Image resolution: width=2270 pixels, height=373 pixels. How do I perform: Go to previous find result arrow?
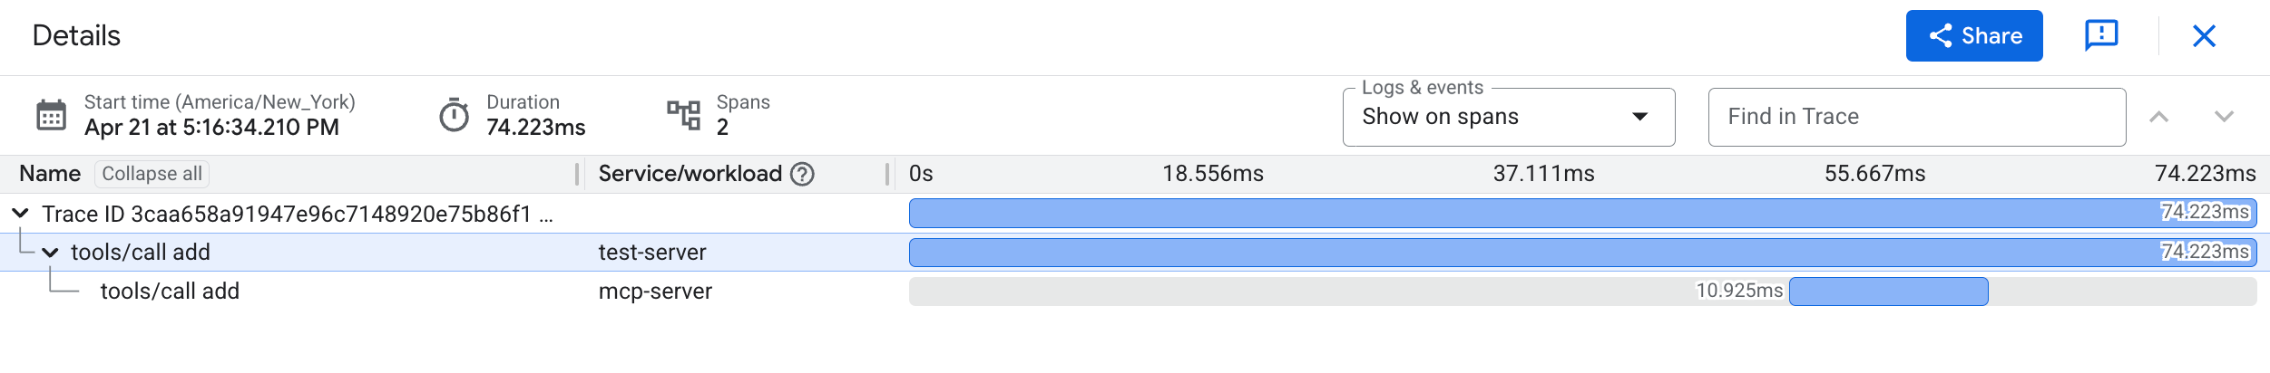[2158, 117]
